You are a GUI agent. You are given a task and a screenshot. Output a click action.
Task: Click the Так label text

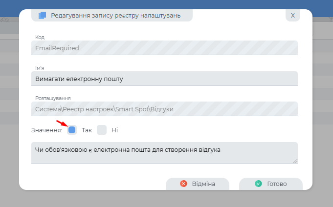(x=87, y=130)
